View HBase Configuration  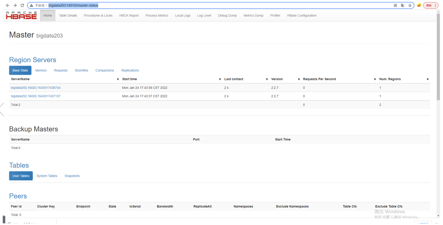pos(302,15)
